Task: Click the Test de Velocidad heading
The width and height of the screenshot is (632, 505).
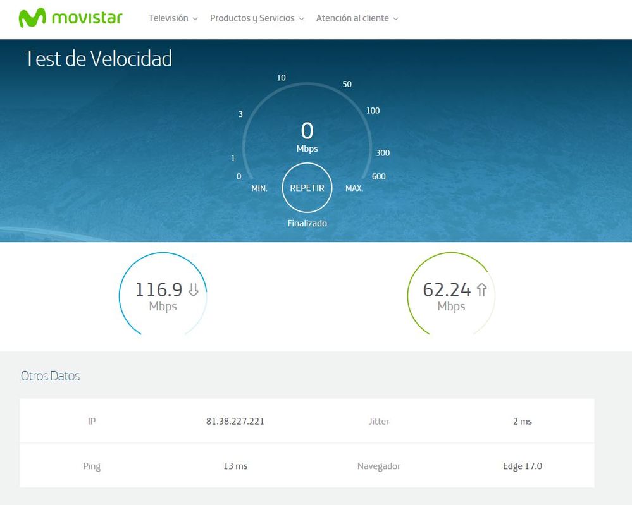Action: pos(98,58)
